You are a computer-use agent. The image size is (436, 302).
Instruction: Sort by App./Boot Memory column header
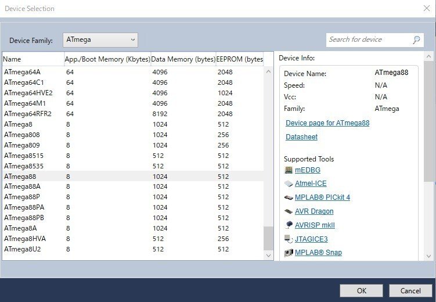click(107, 59)
